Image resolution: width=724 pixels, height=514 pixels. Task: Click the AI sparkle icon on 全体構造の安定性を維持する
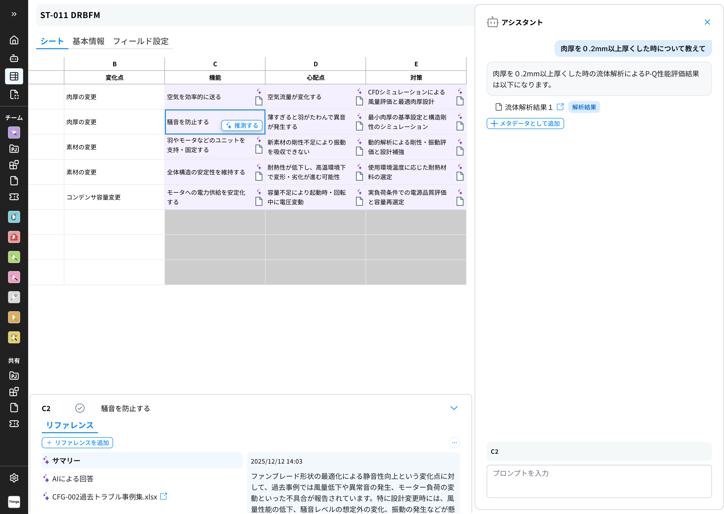[x=259, y=167]
